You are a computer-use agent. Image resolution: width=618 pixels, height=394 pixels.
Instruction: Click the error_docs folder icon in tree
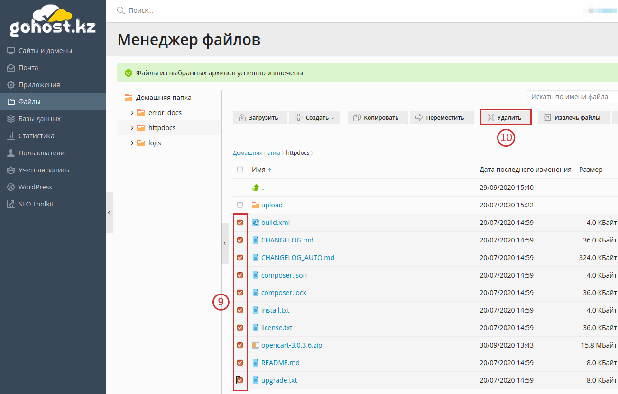140,113
